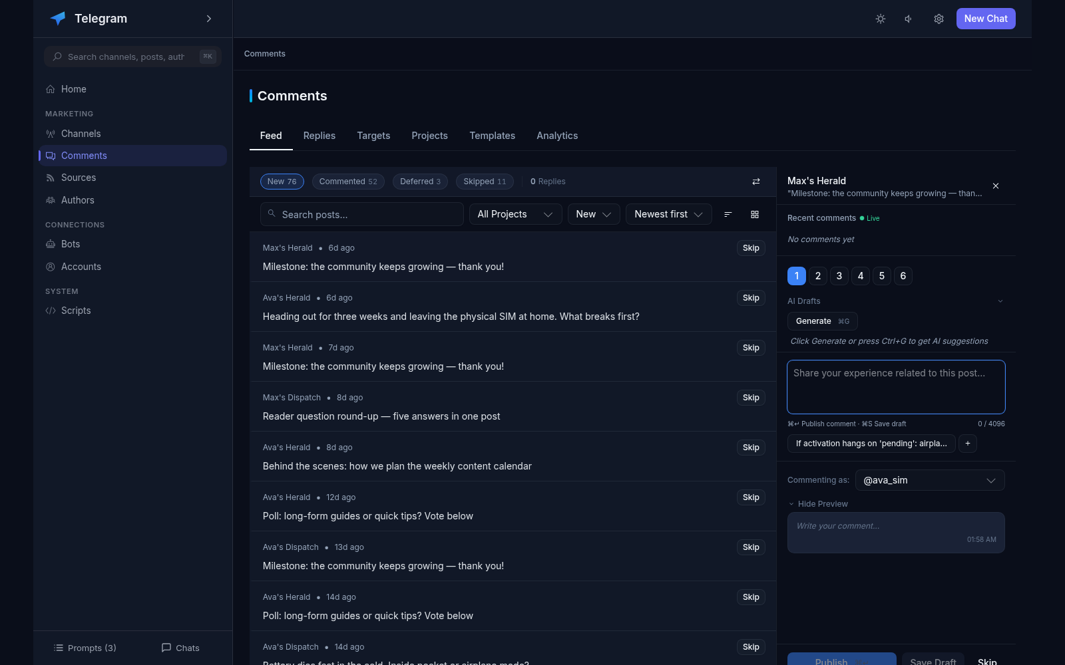This screenshot has width=1065, height=665.
Task: Click the Telegram paper-plane logo
Action: pyautogui.click(x=58, y=19)
